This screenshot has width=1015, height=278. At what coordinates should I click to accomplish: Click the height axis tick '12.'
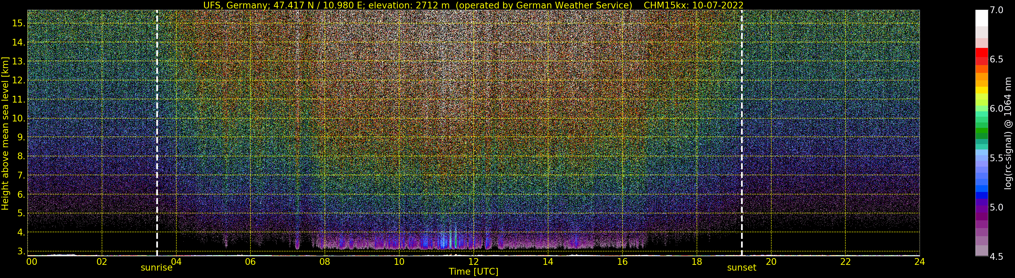pos(19,80)
